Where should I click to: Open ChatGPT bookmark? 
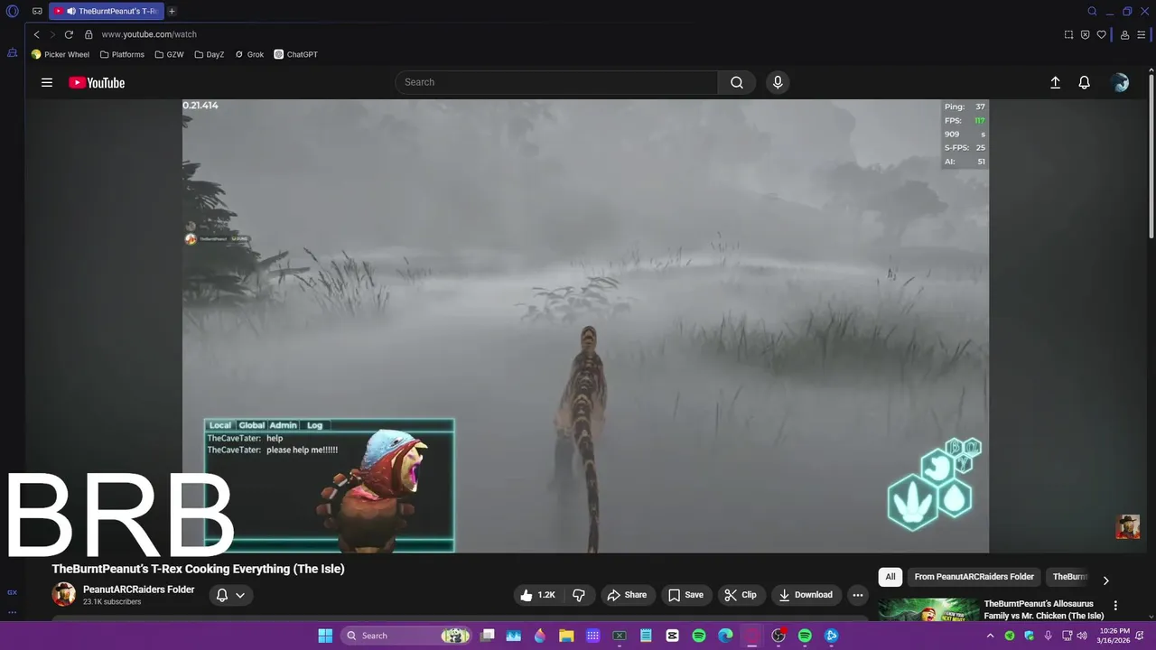coord(296,54)
